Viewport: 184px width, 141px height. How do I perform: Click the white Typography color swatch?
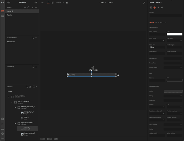(x=174, y=34)
